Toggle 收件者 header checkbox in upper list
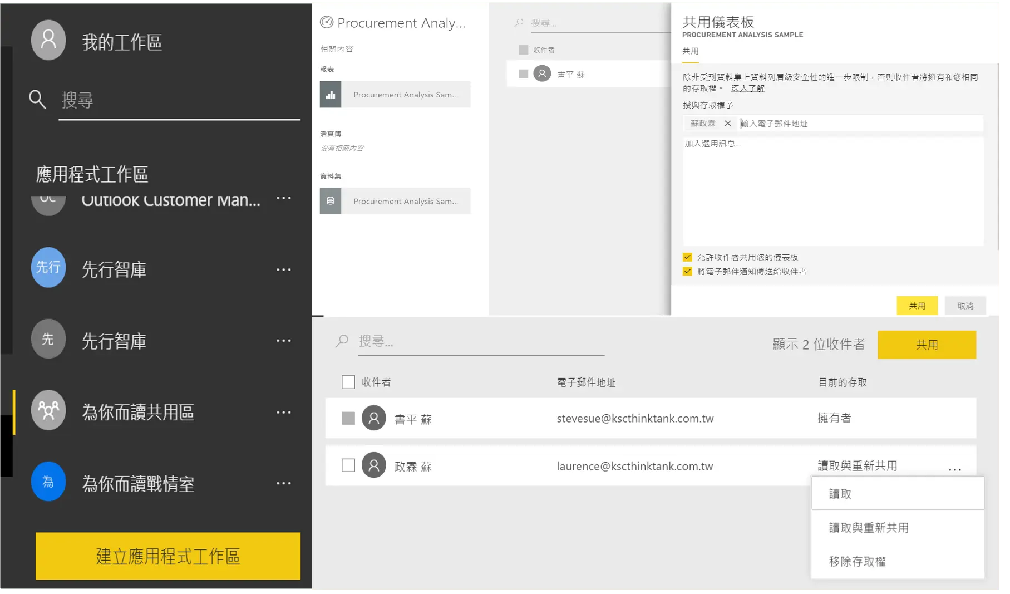 pos(524,50)
